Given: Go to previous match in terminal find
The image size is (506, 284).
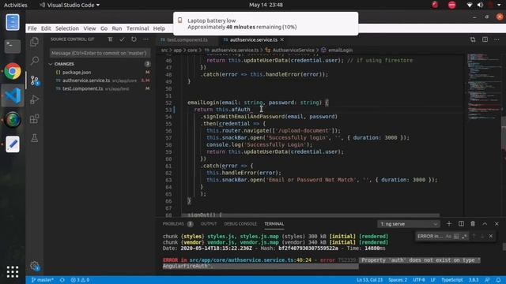Looking at the screenshot, I should (474, 236).
